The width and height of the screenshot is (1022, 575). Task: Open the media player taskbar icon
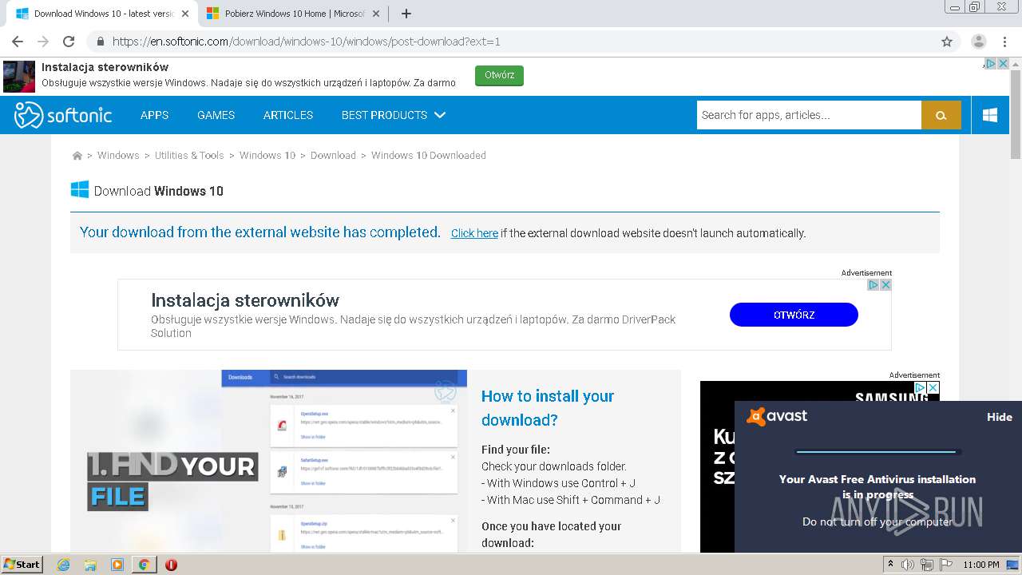(x=117, y=565)
